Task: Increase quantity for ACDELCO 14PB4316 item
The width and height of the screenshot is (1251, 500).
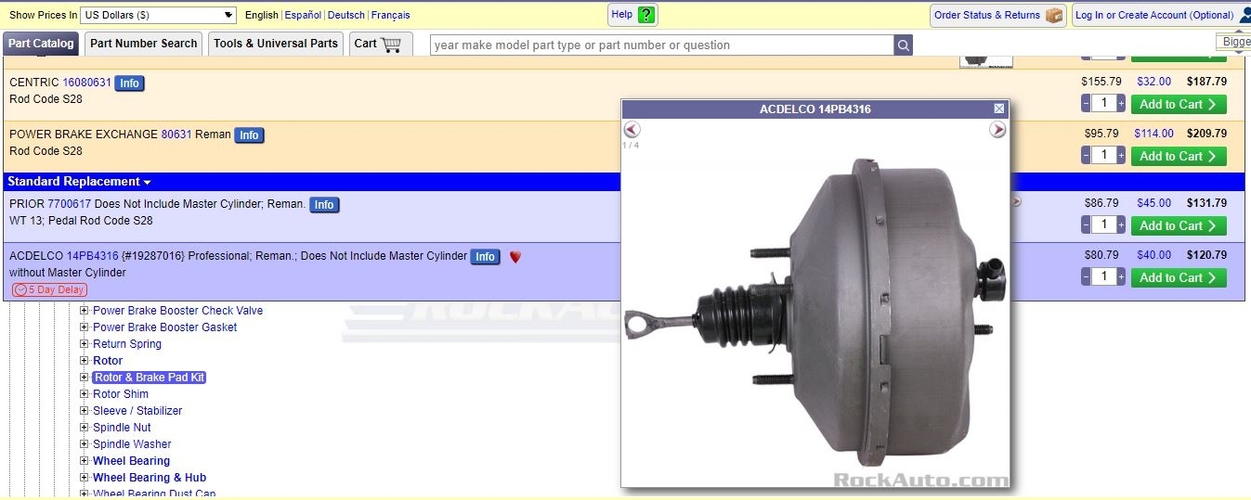Action: point(1121,277)
